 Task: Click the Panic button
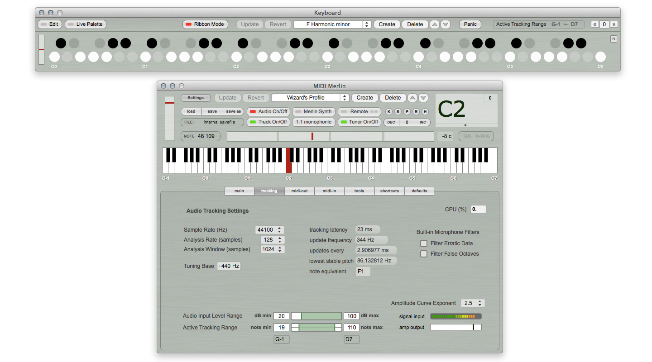470,24
